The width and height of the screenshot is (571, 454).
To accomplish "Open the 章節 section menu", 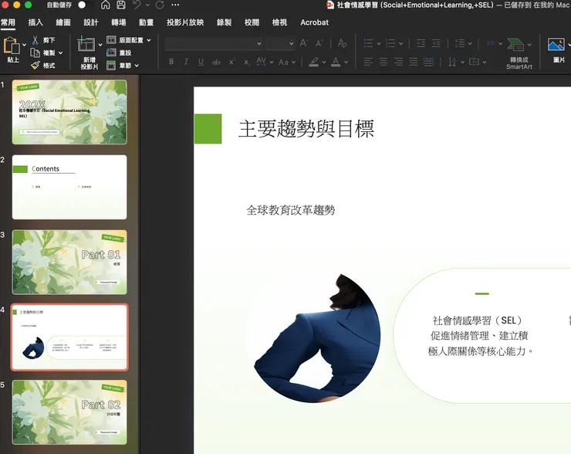I will click(x=123, y=66).
